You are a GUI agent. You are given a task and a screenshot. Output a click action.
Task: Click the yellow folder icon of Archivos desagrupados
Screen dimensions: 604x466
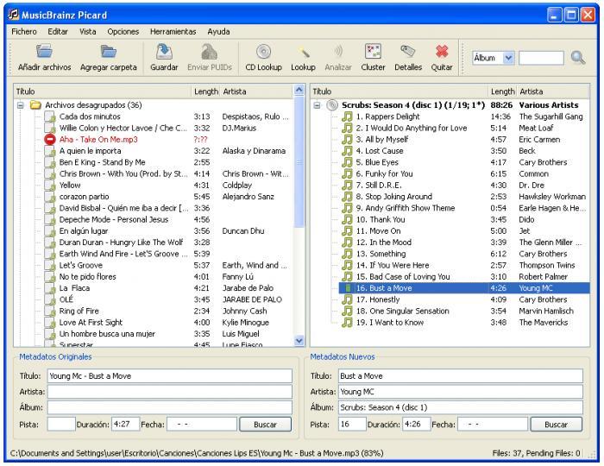[x=36, y=104]
